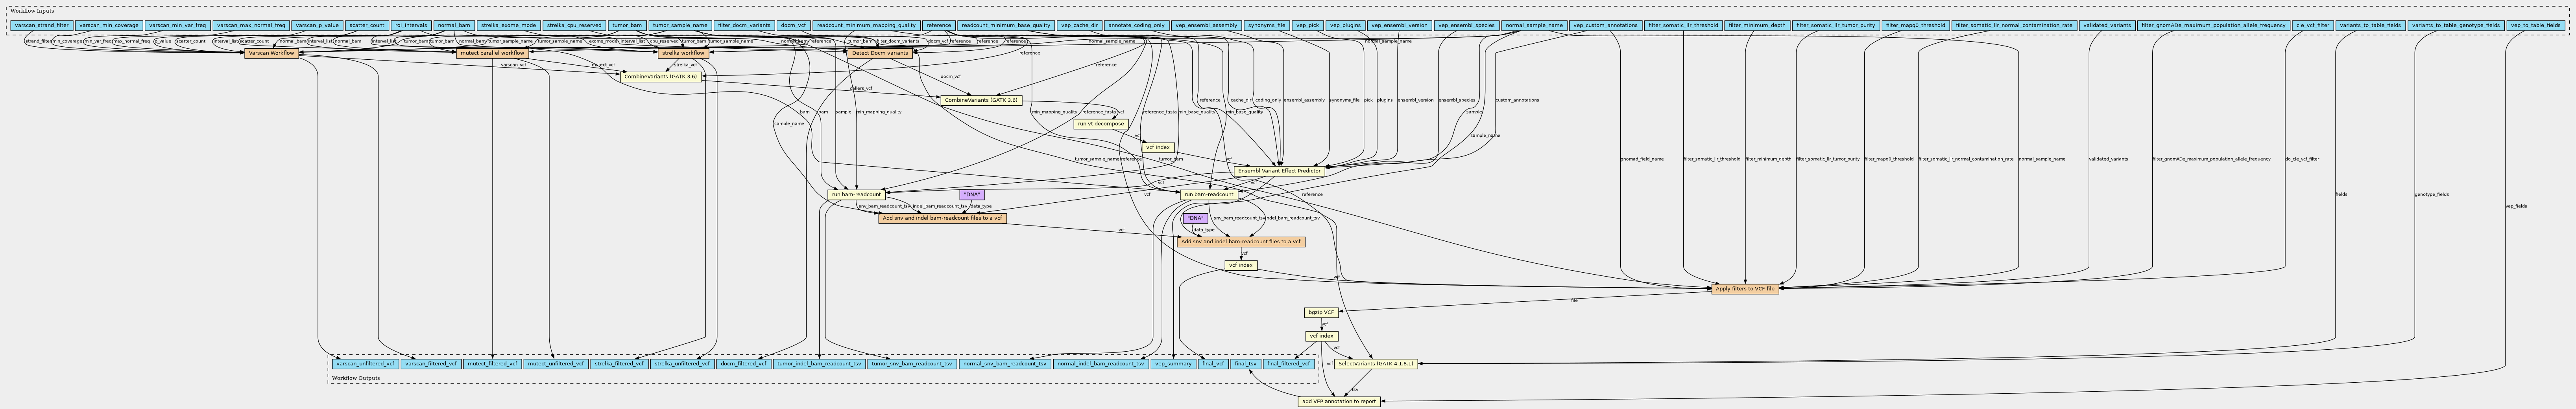Click the docm_filtered_vcf output box
Screen dimensions: 2576x409
point(742,364)
